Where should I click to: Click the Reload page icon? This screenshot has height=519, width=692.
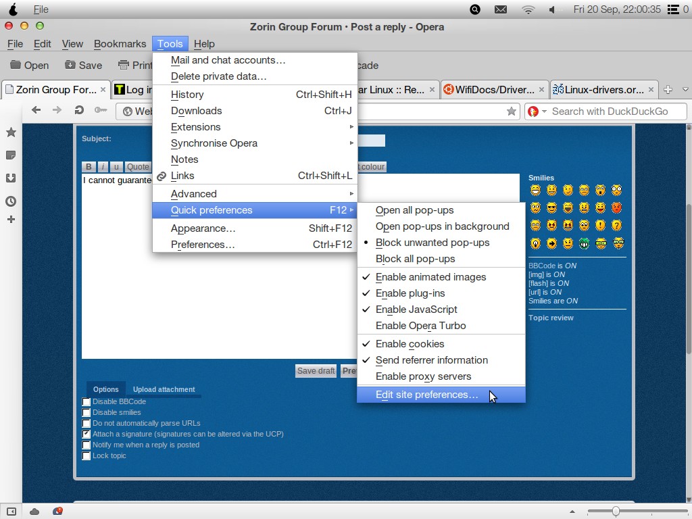(79, 111)
